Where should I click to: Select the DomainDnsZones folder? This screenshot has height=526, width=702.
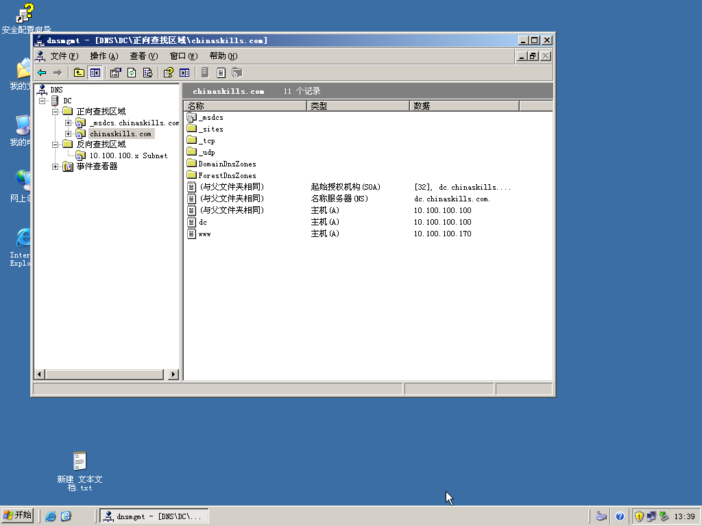228,164
